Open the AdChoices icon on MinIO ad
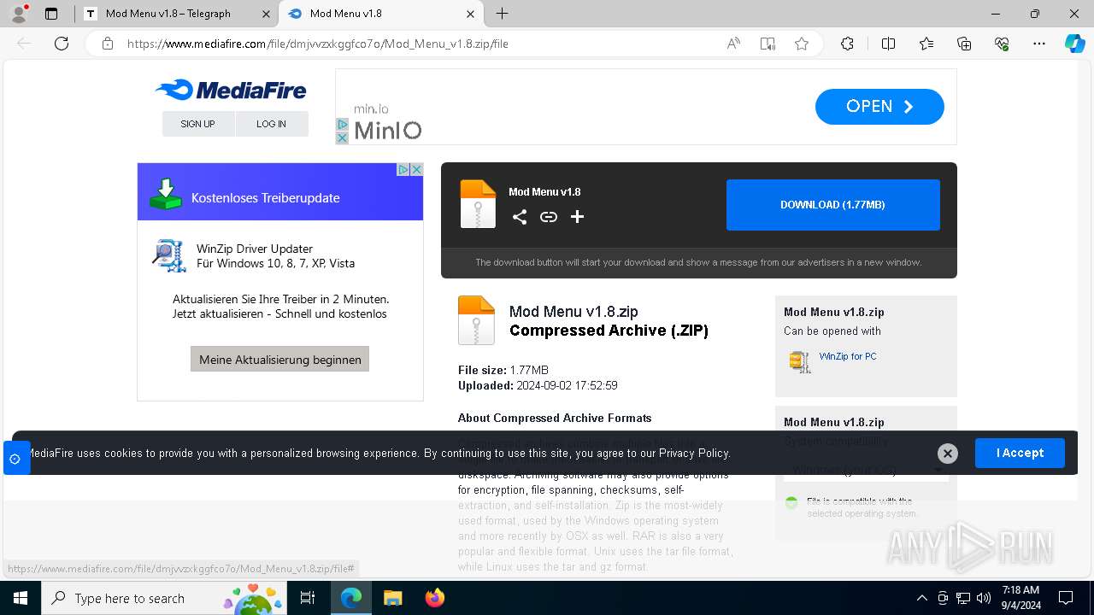 pyautogui.click(x=342, y=125)
